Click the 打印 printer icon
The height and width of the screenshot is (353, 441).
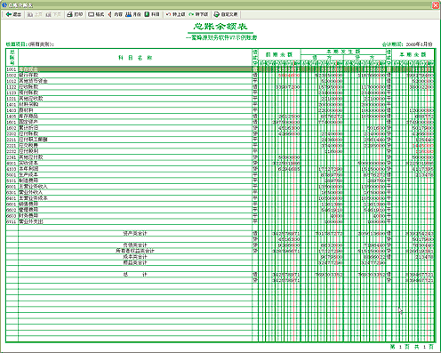pyautogui.click(x=75, y=14)
